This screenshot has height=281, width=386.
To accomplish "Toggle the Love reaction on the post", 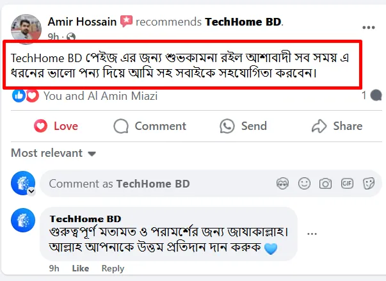I will pos(56,126).
